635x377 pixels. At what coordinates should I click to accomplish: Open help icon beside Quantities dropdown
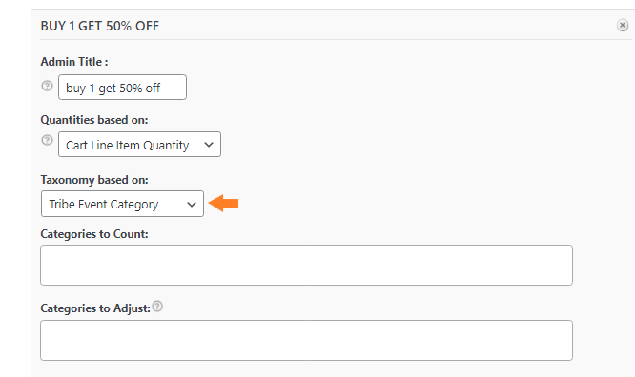point(48,140)
